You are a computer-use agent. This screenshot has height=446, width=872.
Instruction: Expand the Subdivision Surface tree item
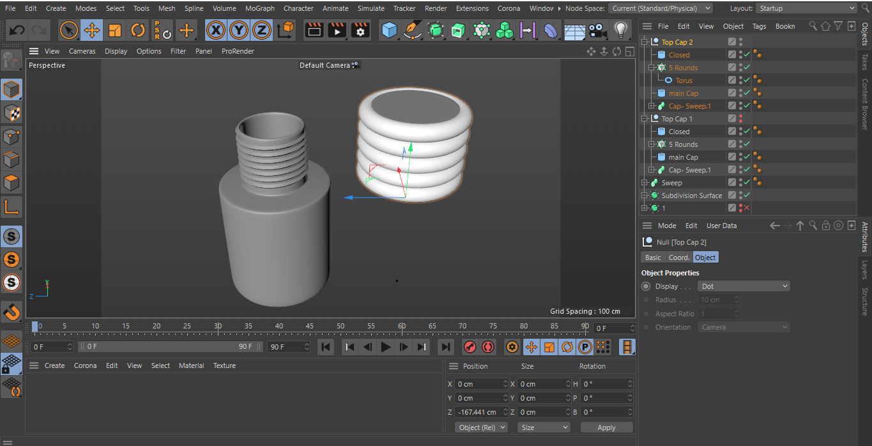coord(645,196)
